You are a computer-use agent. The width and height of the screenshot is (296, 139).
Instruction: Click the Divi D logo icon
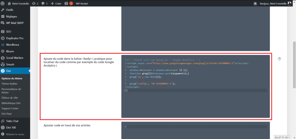coord(3,71)
